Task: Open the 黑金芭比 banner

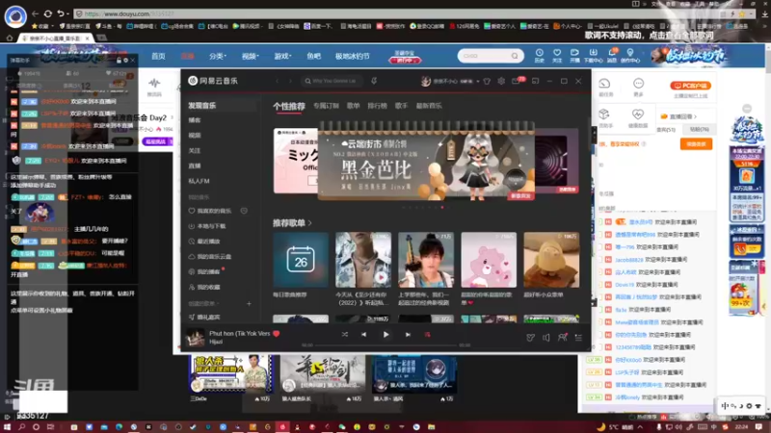Action: pyautogui.click(x=426, y=162)
